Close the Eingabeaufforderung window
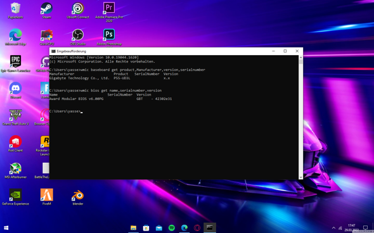The width and height of the screenshot is (374, 233). (x=297, y=51)
